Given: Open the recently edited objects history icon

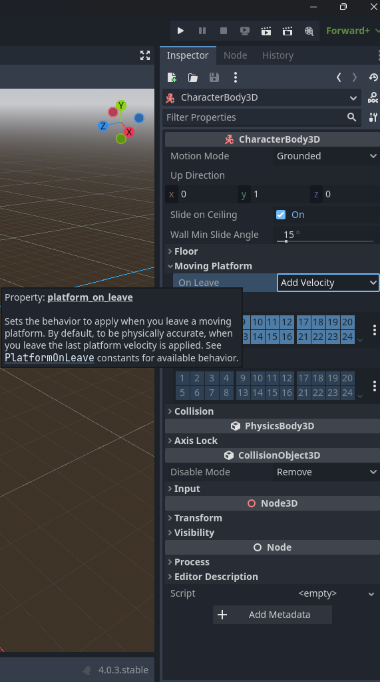Looking at the screenshot, I should (373, 77).
